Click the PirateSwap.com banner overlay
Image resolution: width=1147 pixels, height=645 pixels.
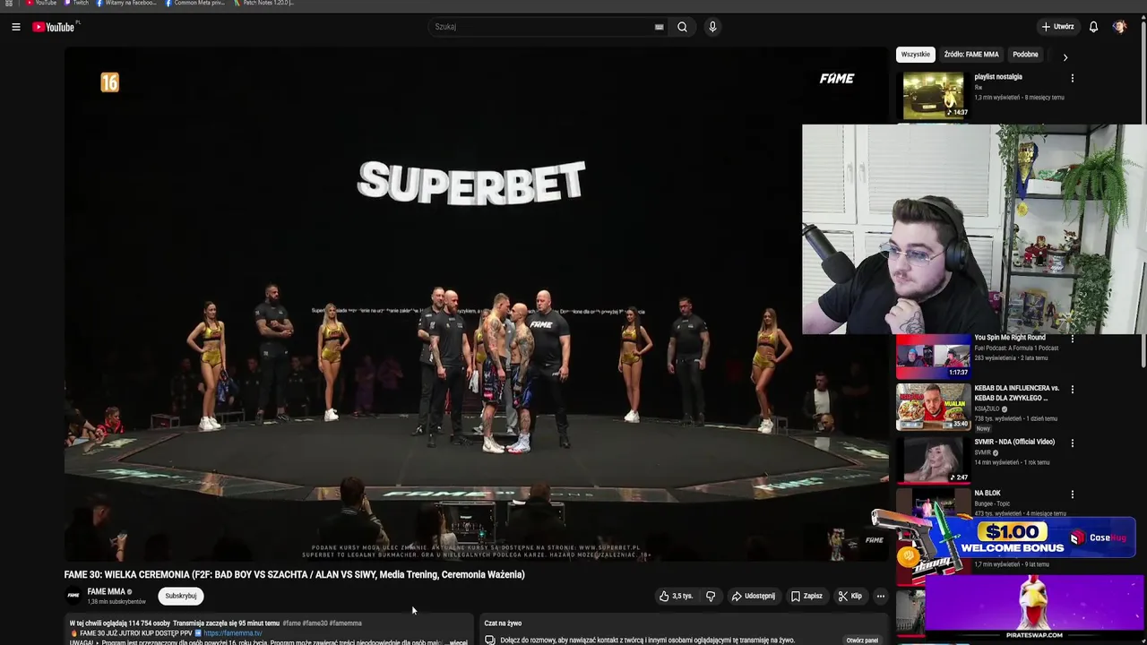click(x=1035, y=608)
